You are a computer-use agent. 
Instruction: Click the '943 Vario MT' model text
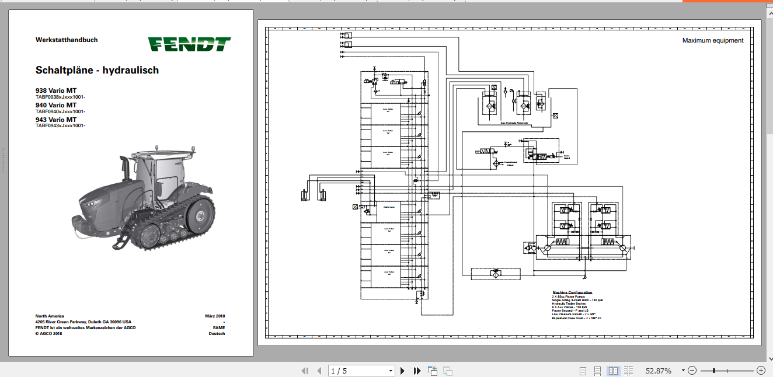[56, 120]
